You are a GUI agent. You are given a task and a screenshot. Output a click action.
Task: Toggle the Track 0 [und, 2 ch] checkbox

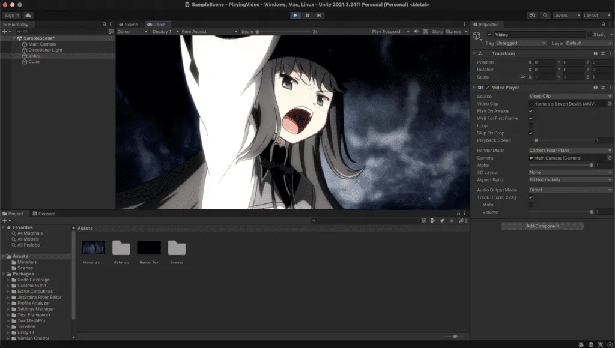pyautogui.click(x=531, y=197)
